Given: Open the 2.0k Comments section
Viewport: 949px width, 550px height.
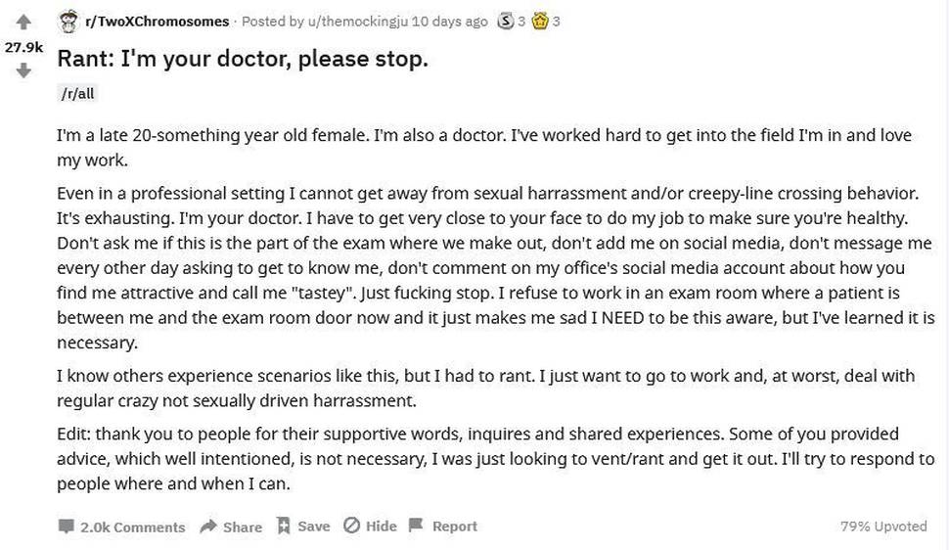Looking at the screenshot, I should [132, 527].
